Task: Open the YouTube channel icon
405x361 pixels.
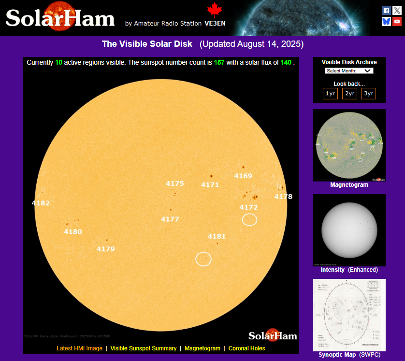Action: [397, 21]
